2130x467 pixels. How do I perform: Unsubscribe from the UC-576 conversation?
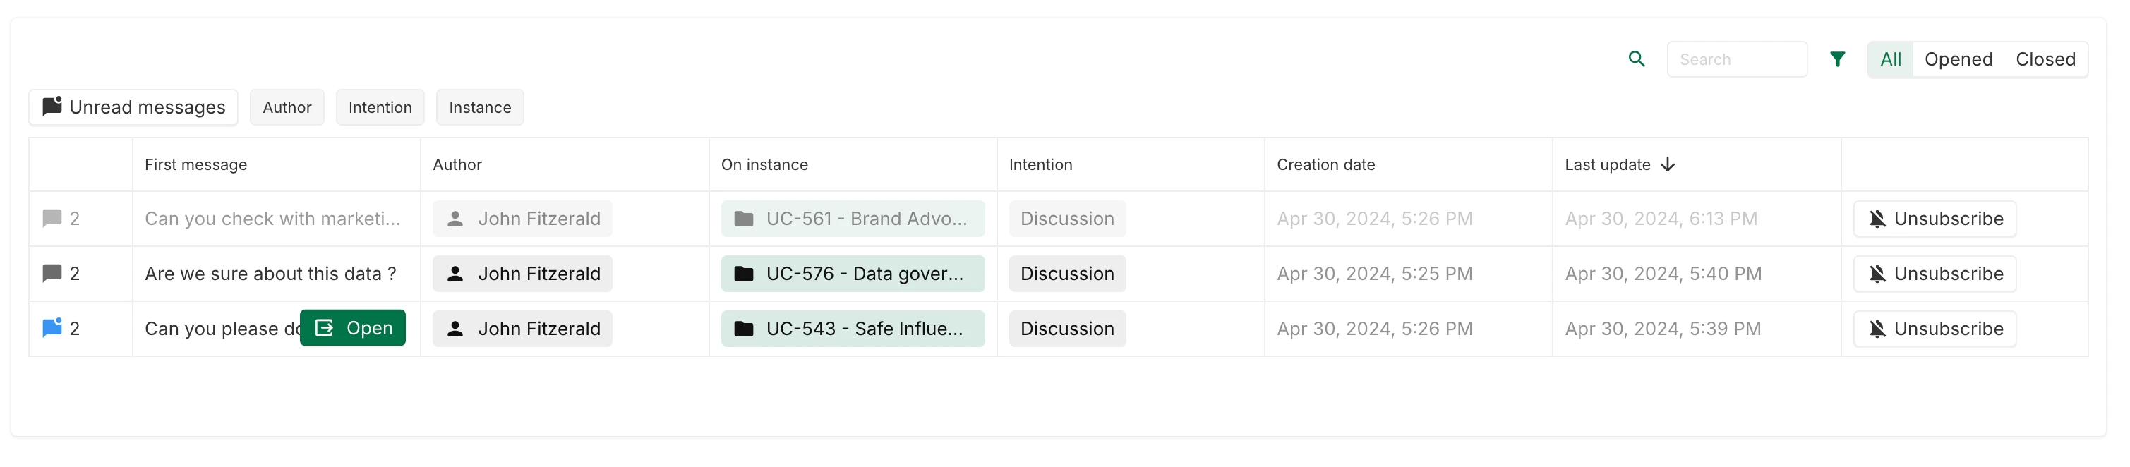[1934, 274]
